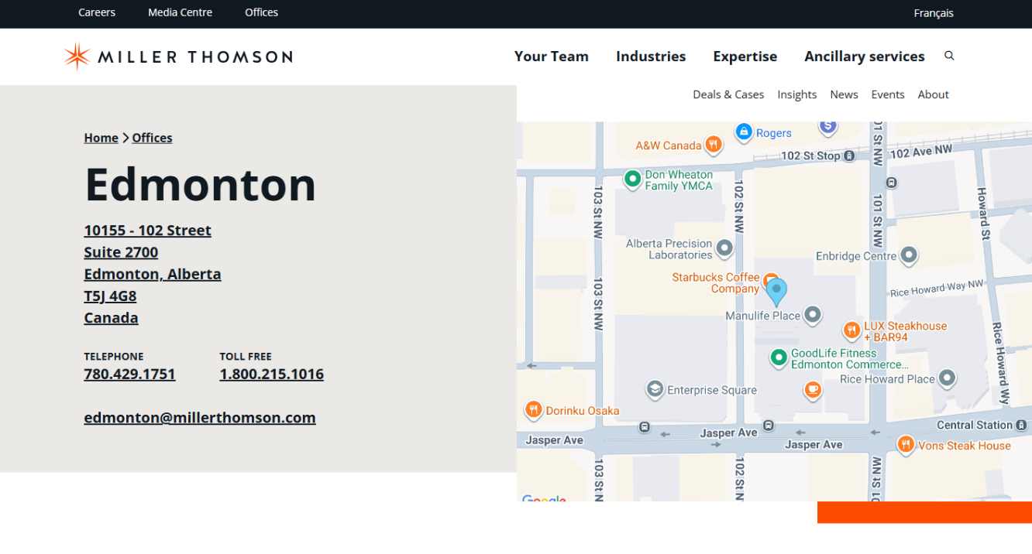Click the edmonton@millerthomson.com email link

pyautogui.click(x=200, y=418)
